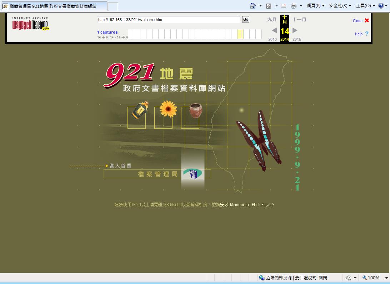Open the 安全性(S) menu
This screenshot has width=390, height=284.
(x=340, y=6)
